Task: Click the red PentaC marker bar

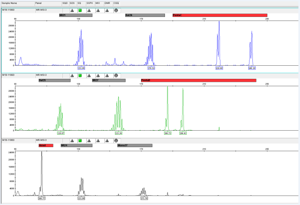Action: click(x=220, y=15)
